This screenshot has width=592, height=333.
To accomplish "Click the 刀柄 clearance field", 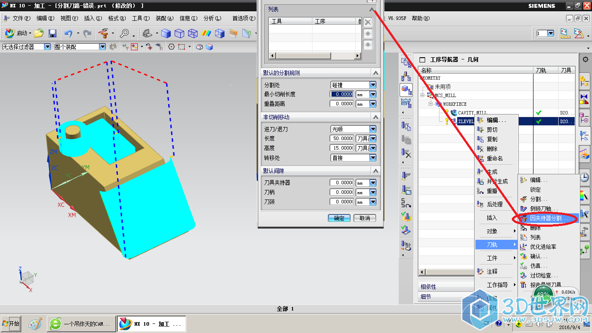I will [342, 193].
